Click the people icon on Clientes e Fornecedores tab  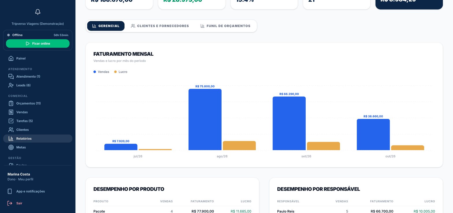tap(133, 26)
